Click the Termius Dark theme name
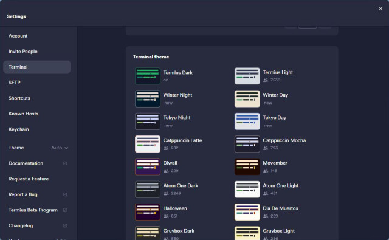The image size is (389, 240). (178, 73)
